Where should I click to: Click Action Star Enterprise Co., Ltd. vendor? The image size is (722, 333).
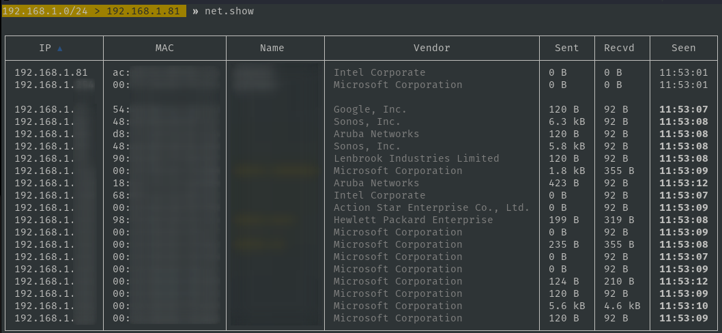[431, 207]
